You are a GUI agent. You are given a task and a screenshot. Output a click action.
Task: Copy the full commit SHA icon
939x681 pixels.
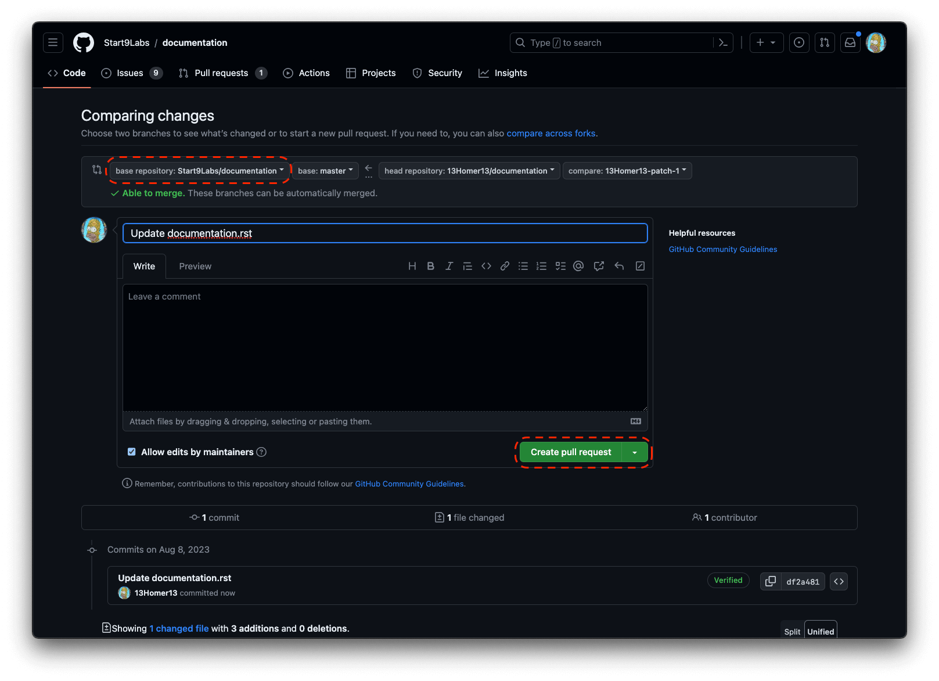[x=771, y=581]
